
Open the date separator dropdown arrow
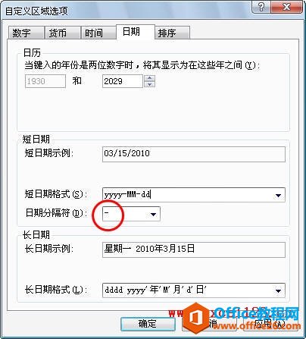[x=153, y=214]
